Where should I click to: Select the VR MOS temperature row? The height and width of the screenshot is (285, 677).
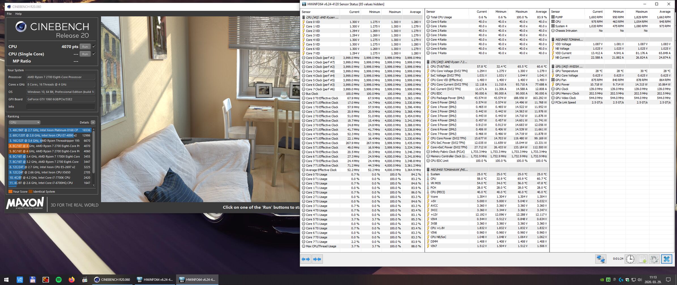tap(487, 183)
